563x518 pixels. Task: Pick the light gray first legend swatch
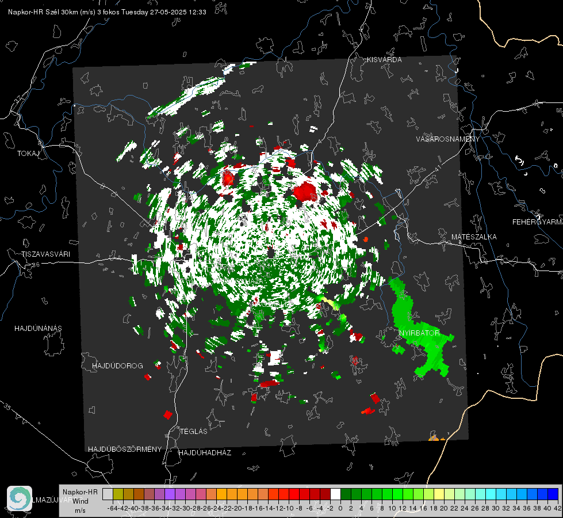coord(108,494)
